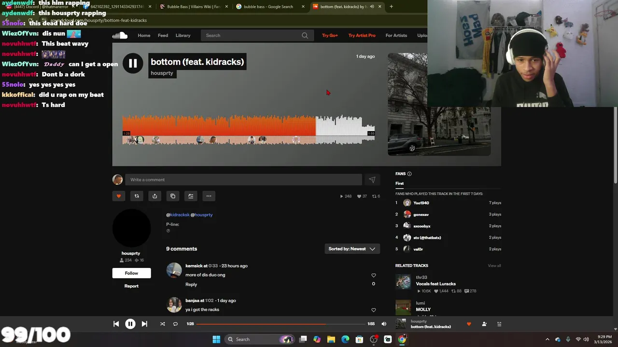Open Task View on the taskbar
The height and width of the screenshot is (347, 618).
(303, 339)
